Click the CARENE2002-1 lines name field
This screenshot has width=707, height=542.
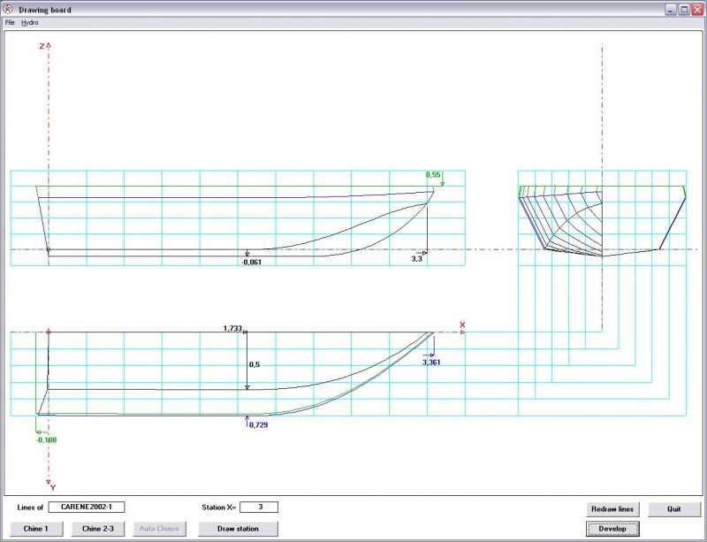pos(86,507)
